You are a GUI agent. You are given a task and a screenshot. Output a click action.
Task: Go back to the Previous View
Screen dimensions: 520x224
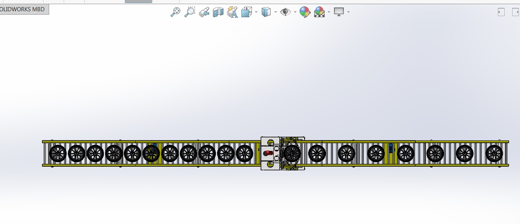[x=204, y=12]
